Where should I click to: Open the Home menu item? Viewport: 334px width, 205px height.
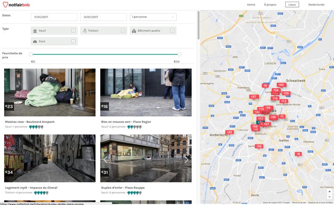tap(251, 5)
